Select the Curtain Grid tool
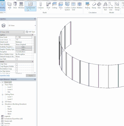The image size is (124, 126). click(74, 6)
